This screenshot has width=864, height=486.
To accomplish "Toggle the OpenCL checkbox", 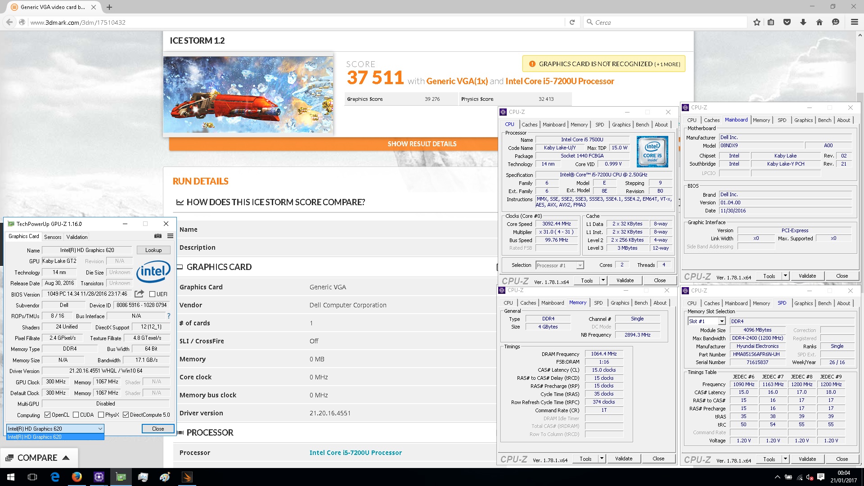I will click(47, 415).
